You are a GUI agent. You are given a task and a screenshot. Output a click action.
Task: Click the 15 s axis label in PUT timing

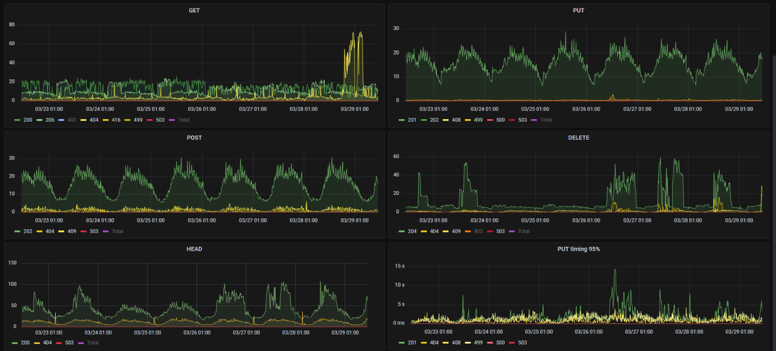[x=399, y=266]
